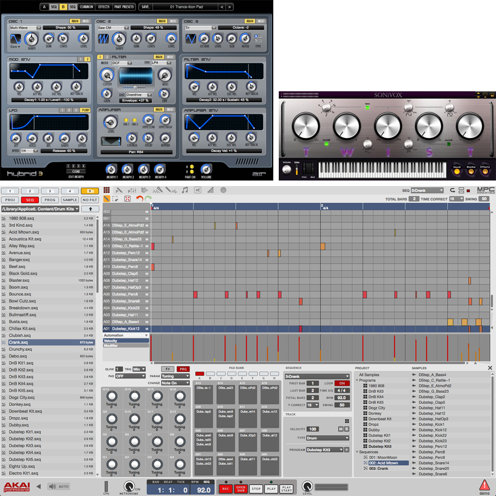Click the Saw waveform display in OSC 1
Screen dimensions: 496x496
pos(15,39)
